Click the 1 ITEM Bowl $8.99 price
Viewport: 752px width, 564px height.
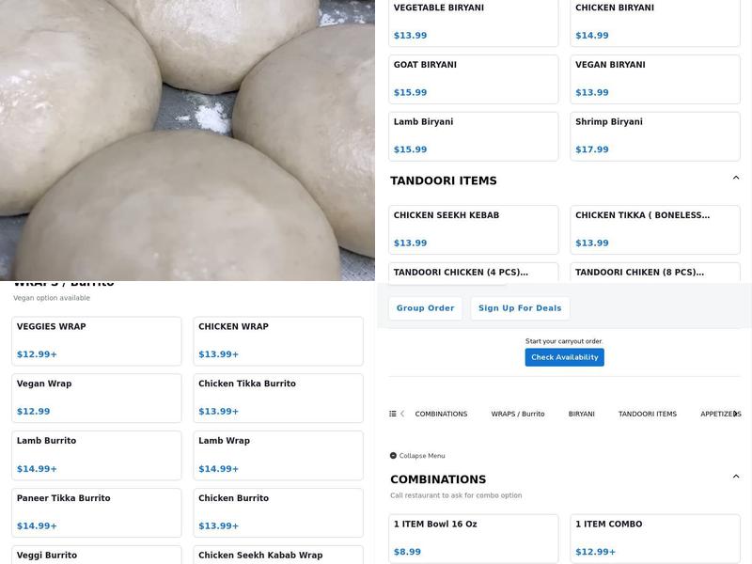tap(407, 552)
